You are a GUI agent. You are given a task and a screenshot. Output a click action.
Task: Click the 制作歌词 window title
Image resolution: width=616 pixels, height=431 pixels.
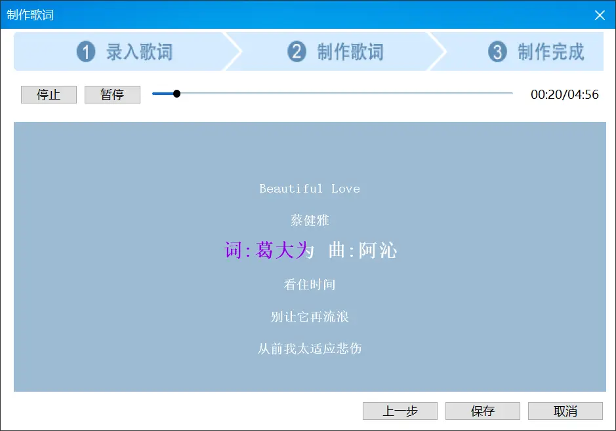point(30,15)
